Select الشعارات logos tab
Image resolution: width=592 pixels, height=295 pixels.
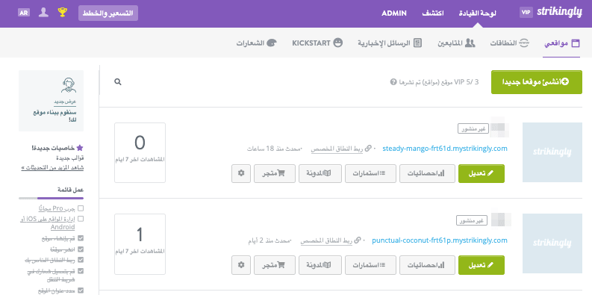256,43
